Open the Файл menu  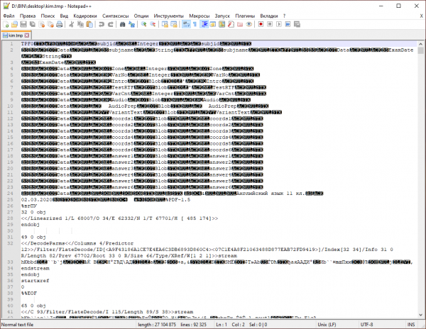(x=9, y=14)
